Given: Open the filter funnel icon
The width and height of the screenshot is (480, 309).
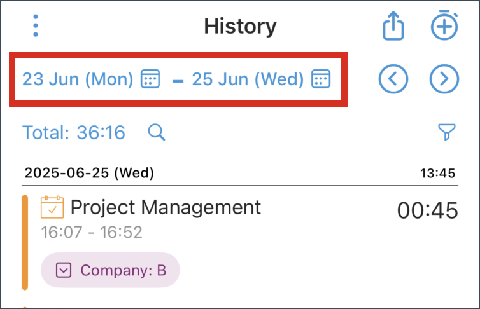Looking at the screenshot, I should [447, 132].
